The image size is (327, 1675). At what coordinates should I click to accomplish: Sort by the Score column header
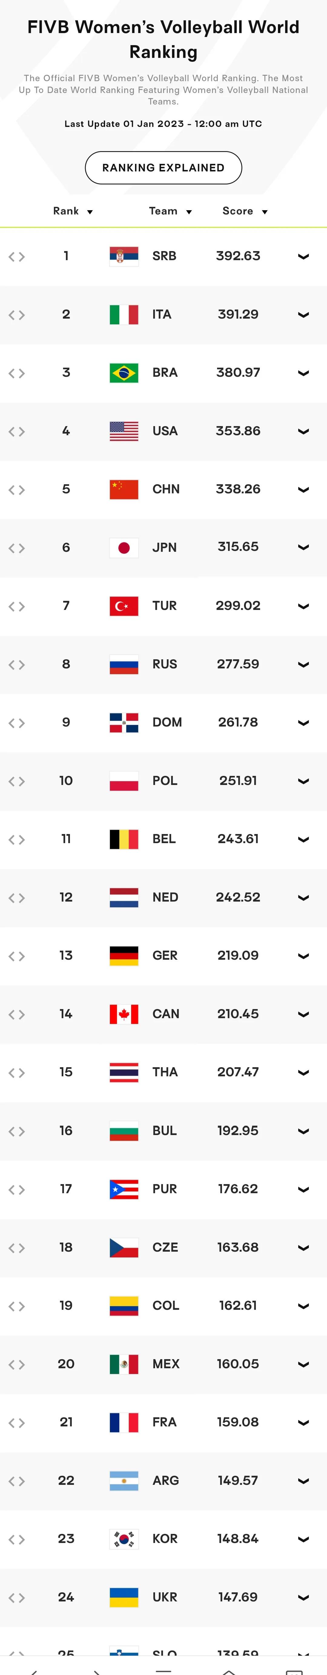pyautogui.click(x=245, y=211)
